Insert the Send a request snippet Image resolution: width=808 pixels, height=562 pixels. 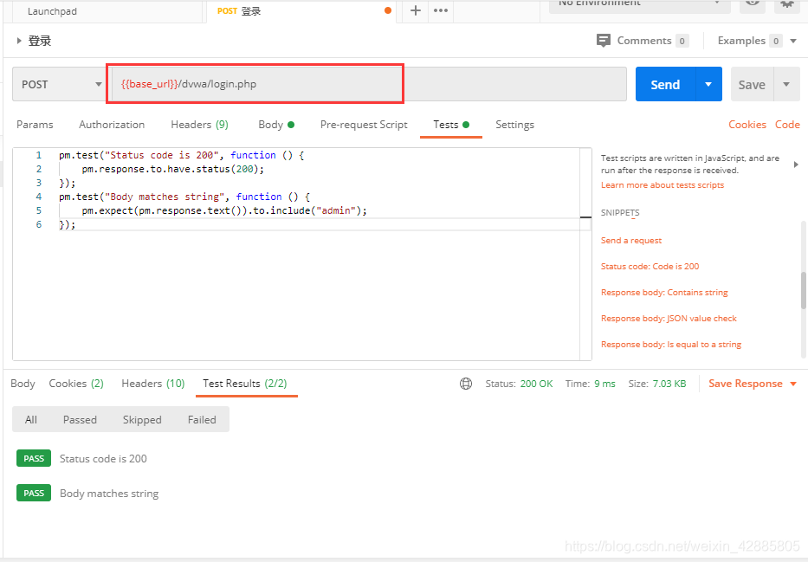coord(631,241)
